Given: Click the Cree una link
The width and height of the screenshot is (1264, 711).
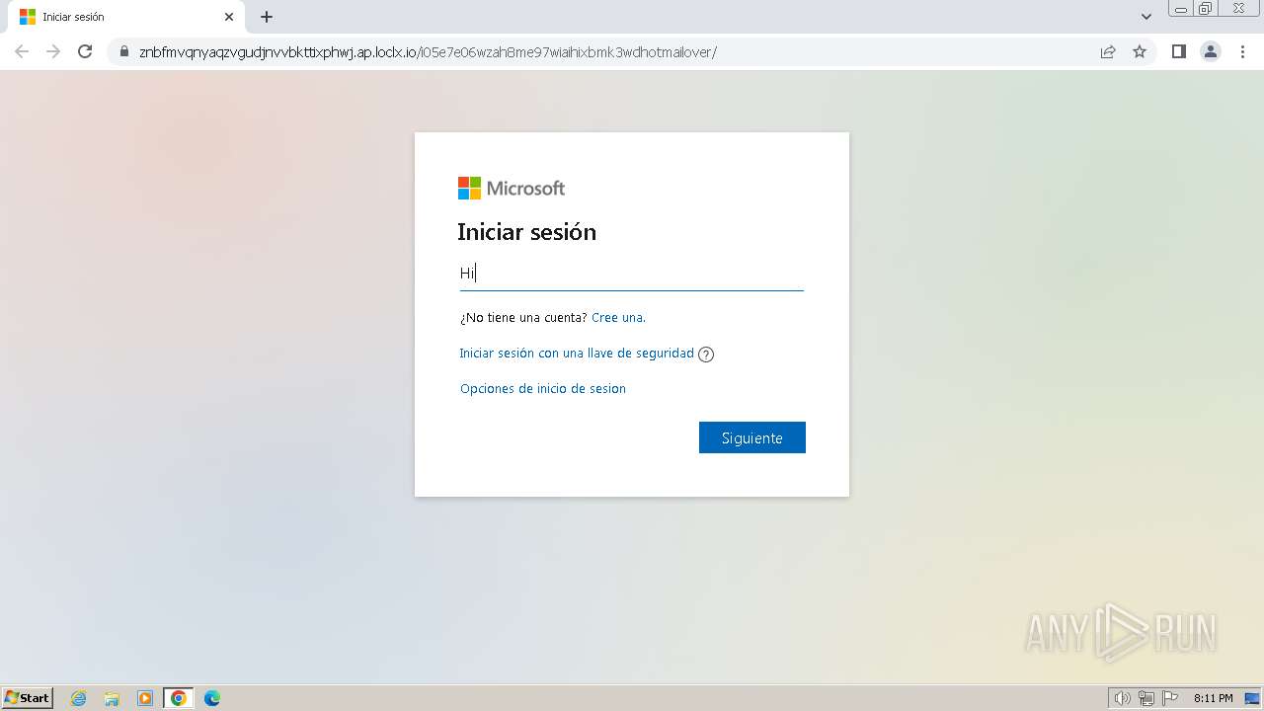Looking at the screenshot, I should point(618,318).
